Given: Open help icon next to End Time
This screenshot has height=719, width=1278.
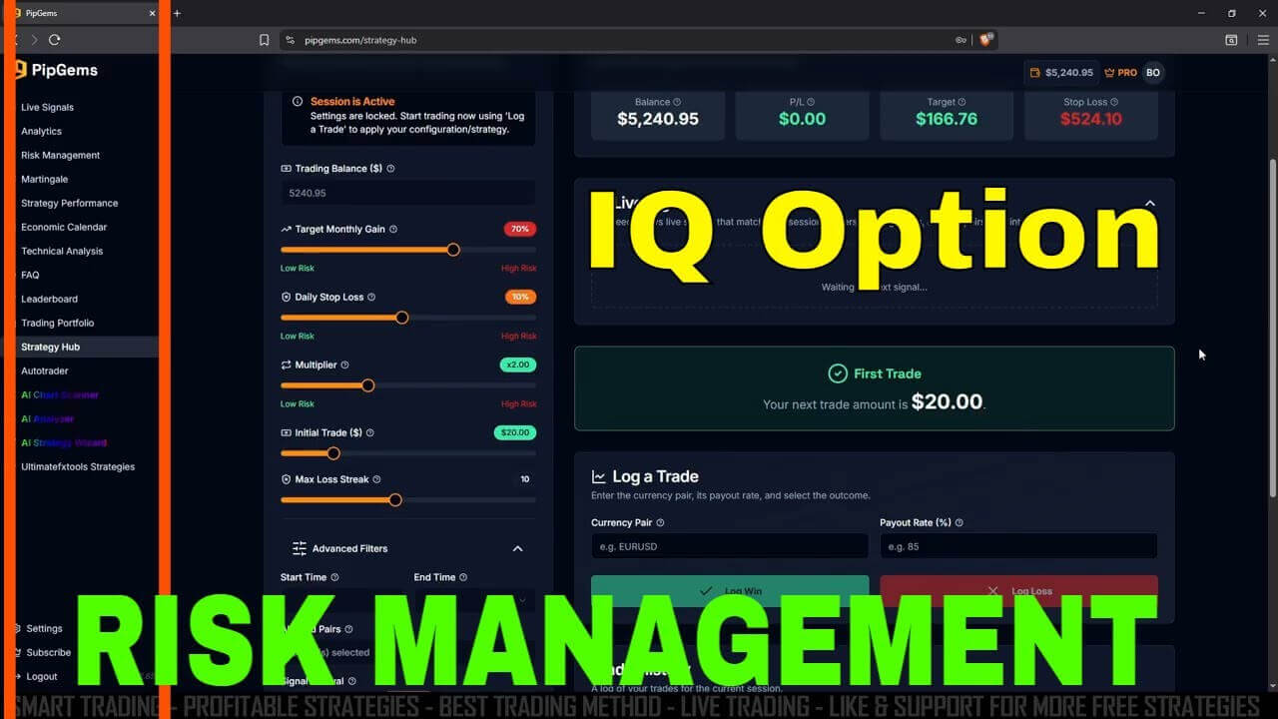Looking at the screenshot, I should click(x=463, y=577).
